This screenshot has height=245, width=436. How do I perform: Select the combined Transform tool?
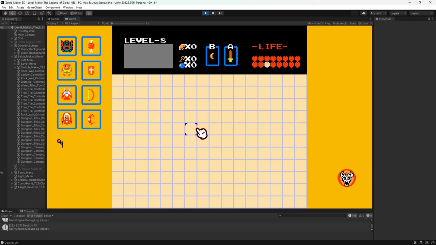click(x=42, y=13)
